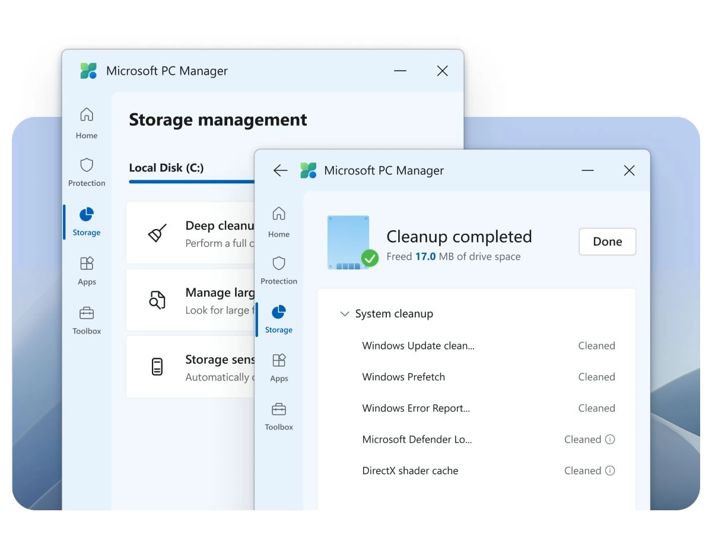This screenshot has width=712, height=534.
Task: Click the PC Manager logo in front window
Action: tap(309, 171)
